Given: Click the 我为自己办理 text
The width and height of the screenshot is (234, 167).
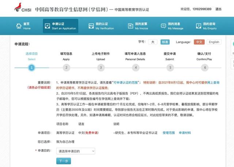Looking at the screenshot, I should (65, 142).
